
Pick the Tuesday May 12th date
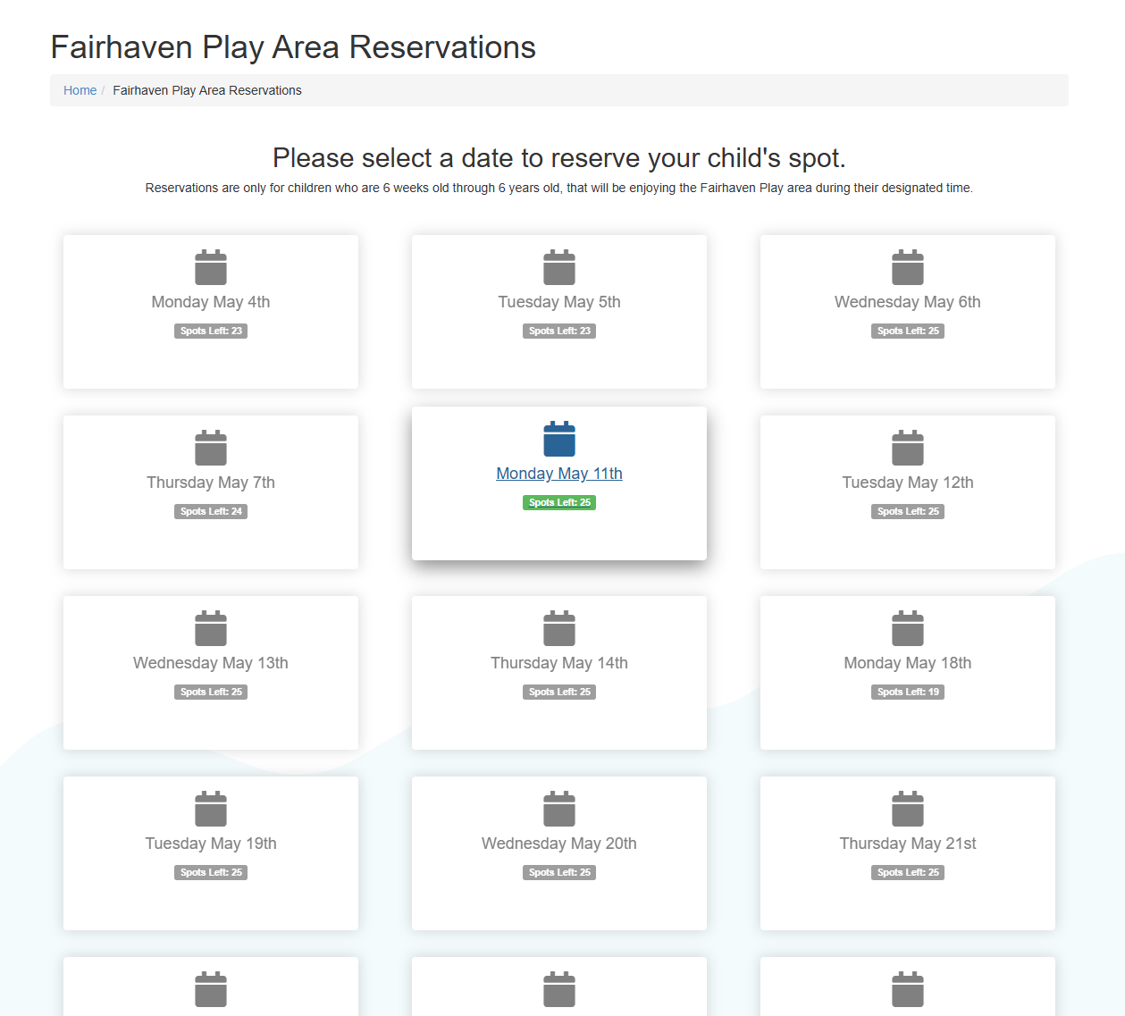[x=908, y=483]
